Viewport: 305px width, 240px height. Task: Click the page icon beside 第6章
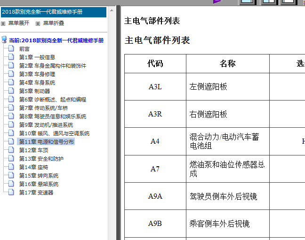pyautogui.click(x=11, y=99)
